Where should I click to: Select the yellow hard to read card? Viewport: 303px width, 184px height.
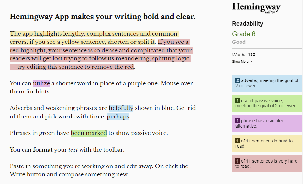[x=267, y=143]
